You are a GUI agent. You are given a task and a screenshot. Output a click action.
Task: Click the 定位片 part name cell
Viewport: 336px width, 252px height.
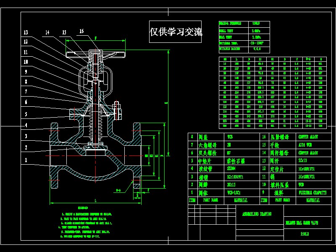pos(277,169)
